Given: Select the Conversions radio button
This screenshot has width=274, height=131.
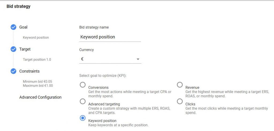Looking at the screenshot, I should coord(83,85).
